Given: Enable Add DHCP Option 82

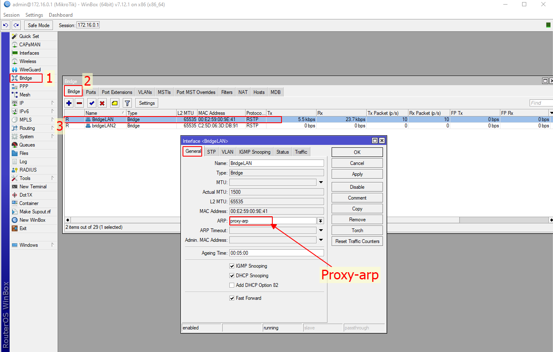Looking at the screenshot, I should [x=232, y=285].
